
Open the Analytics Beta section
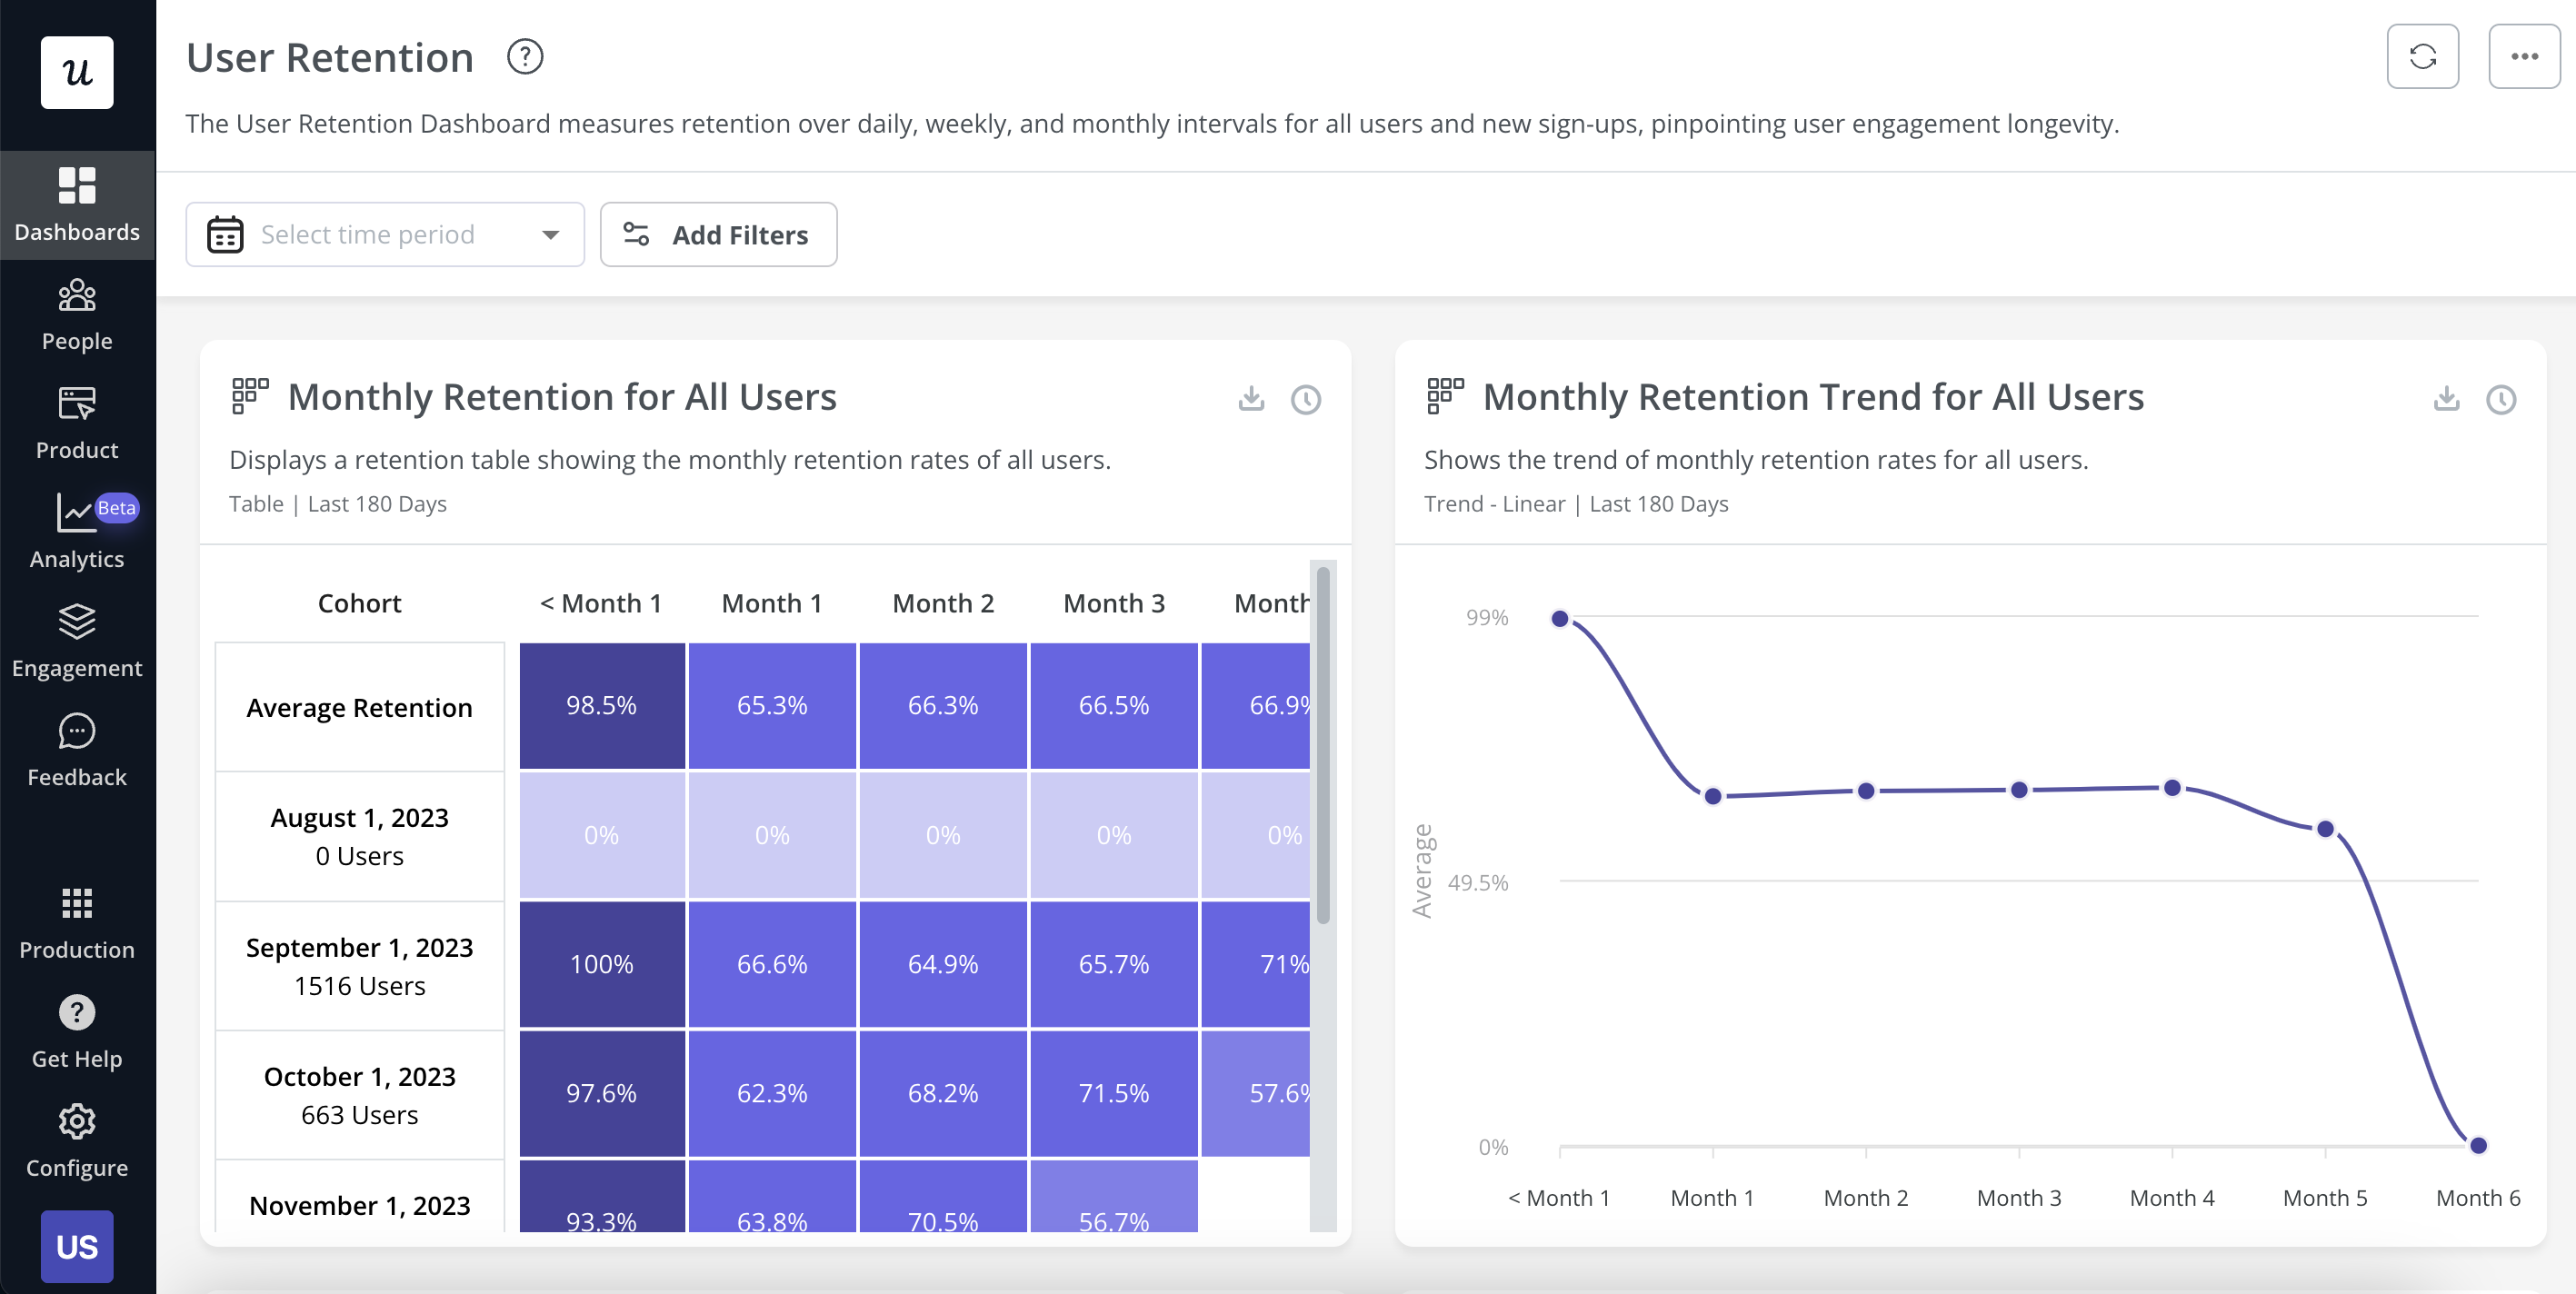[x=77, y=530]
